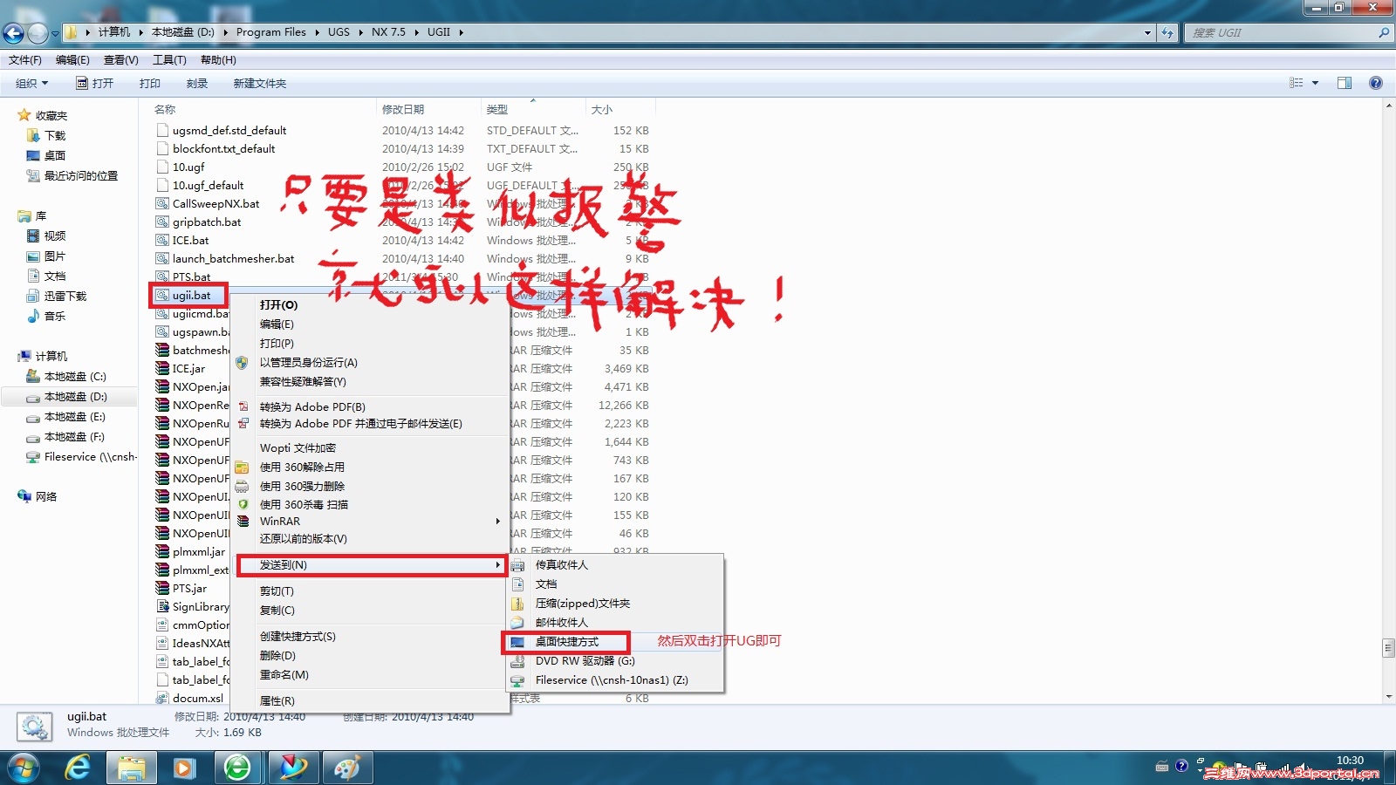Click the PTS.jar archive icon

click(x=161, y=589)
